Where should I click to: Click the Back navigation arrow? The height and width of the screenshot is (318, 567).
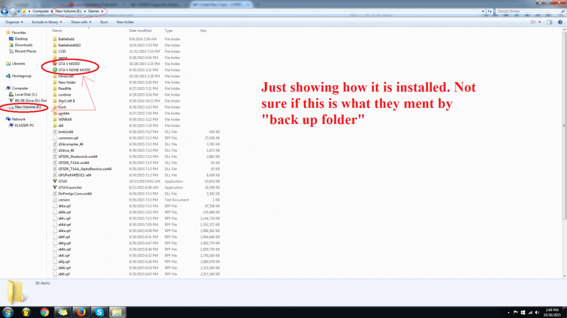click(5, 11)
